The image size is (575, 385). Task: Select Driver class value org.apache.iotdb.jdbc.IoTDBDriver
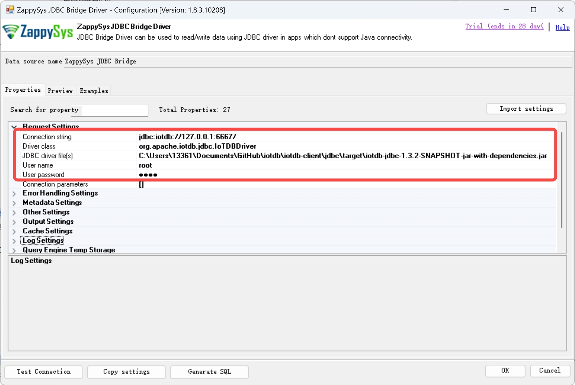click(x=197, y=146)
